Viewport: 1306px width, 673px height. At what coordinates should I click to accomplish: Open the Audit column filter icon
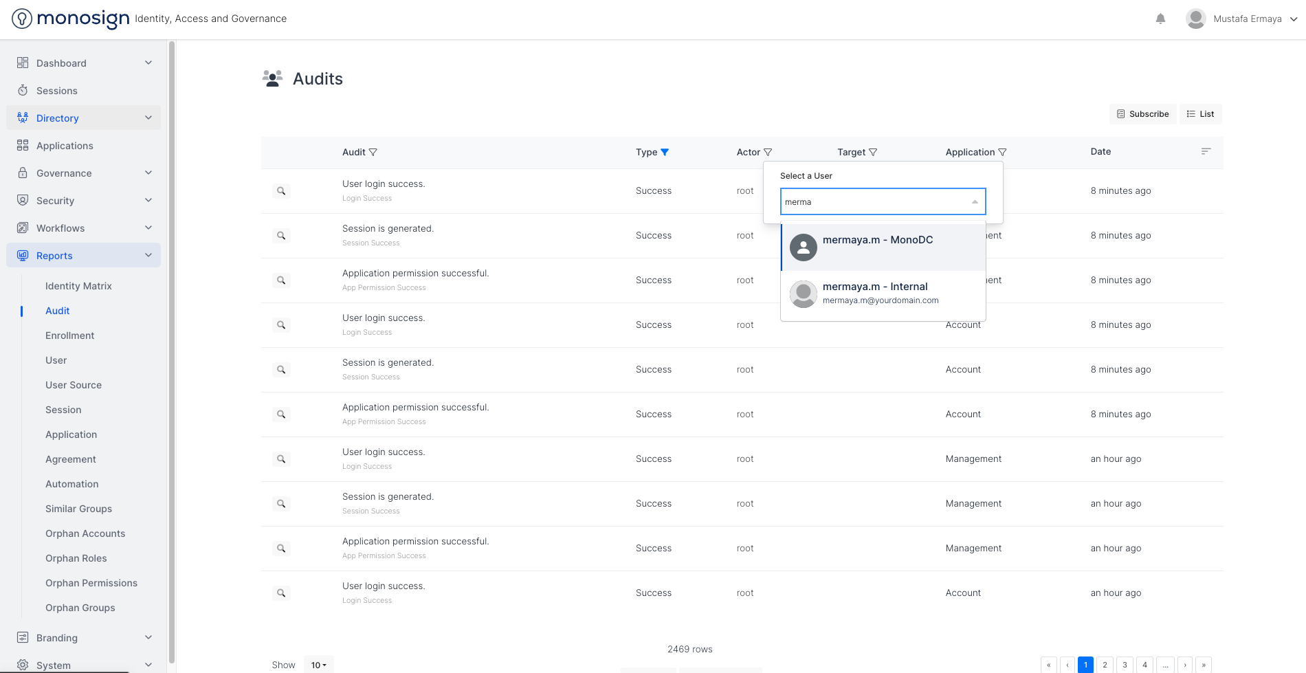click(x=373, y=152)
